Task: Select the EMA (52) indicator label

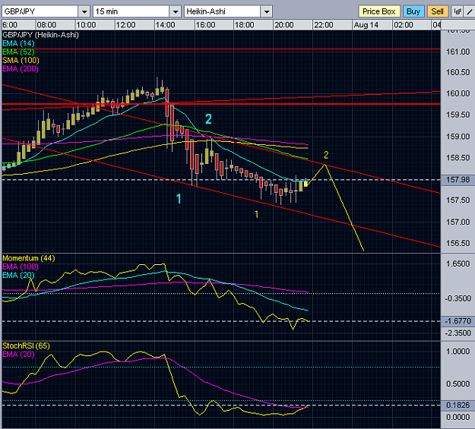Action: point(18,52)
